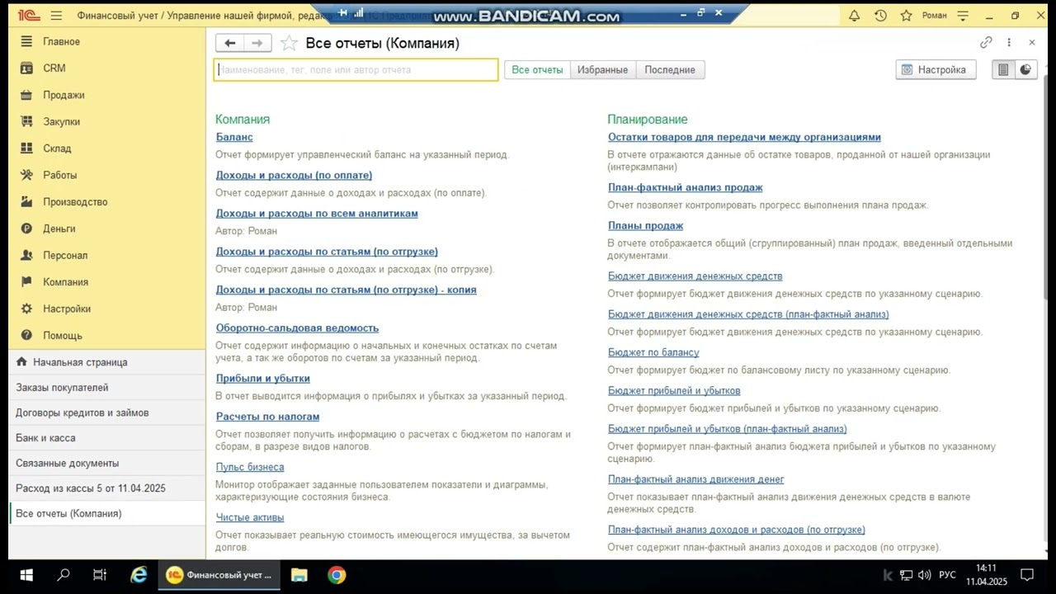Screen dimensions: 1056x594
Task: Click the Помощь question mark icon
Action: click(26, 335)
